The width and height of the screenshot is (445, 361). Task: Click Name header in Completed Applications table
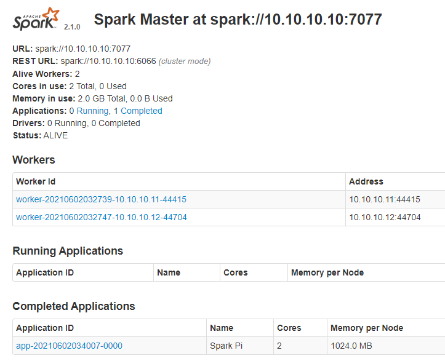click(x=222, y=328)
